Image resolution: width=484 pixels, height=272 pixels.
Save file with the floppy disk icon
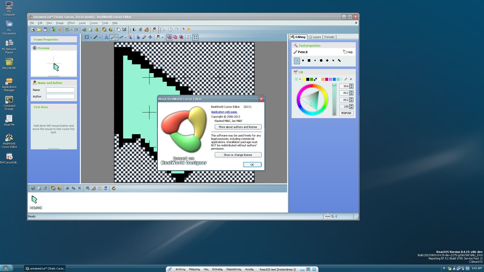click(45, 29)
